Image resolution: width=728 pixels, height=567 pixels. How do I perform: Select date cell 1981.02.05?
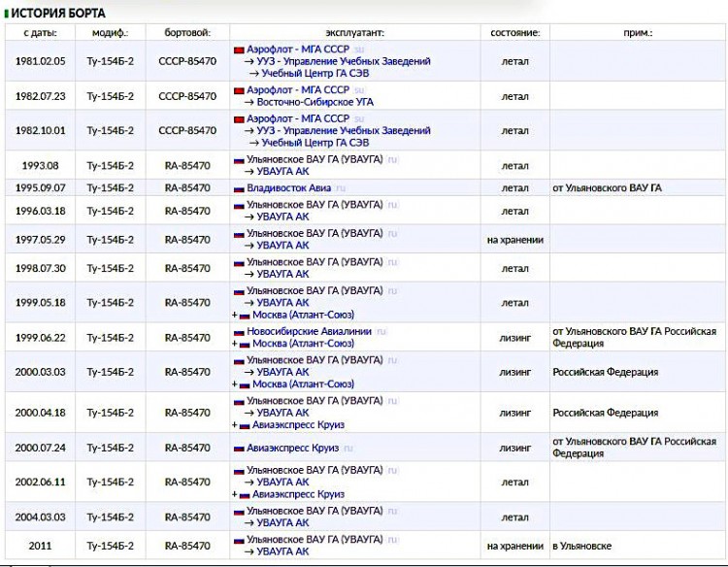point(41,61)
